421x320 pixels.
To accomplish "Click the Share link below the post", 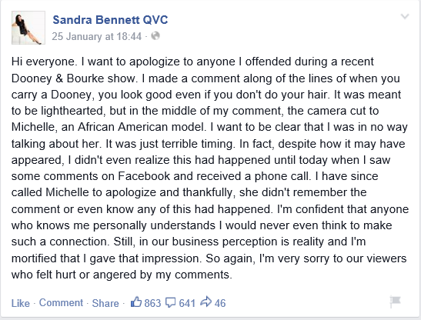I will [x=105, y=303].
